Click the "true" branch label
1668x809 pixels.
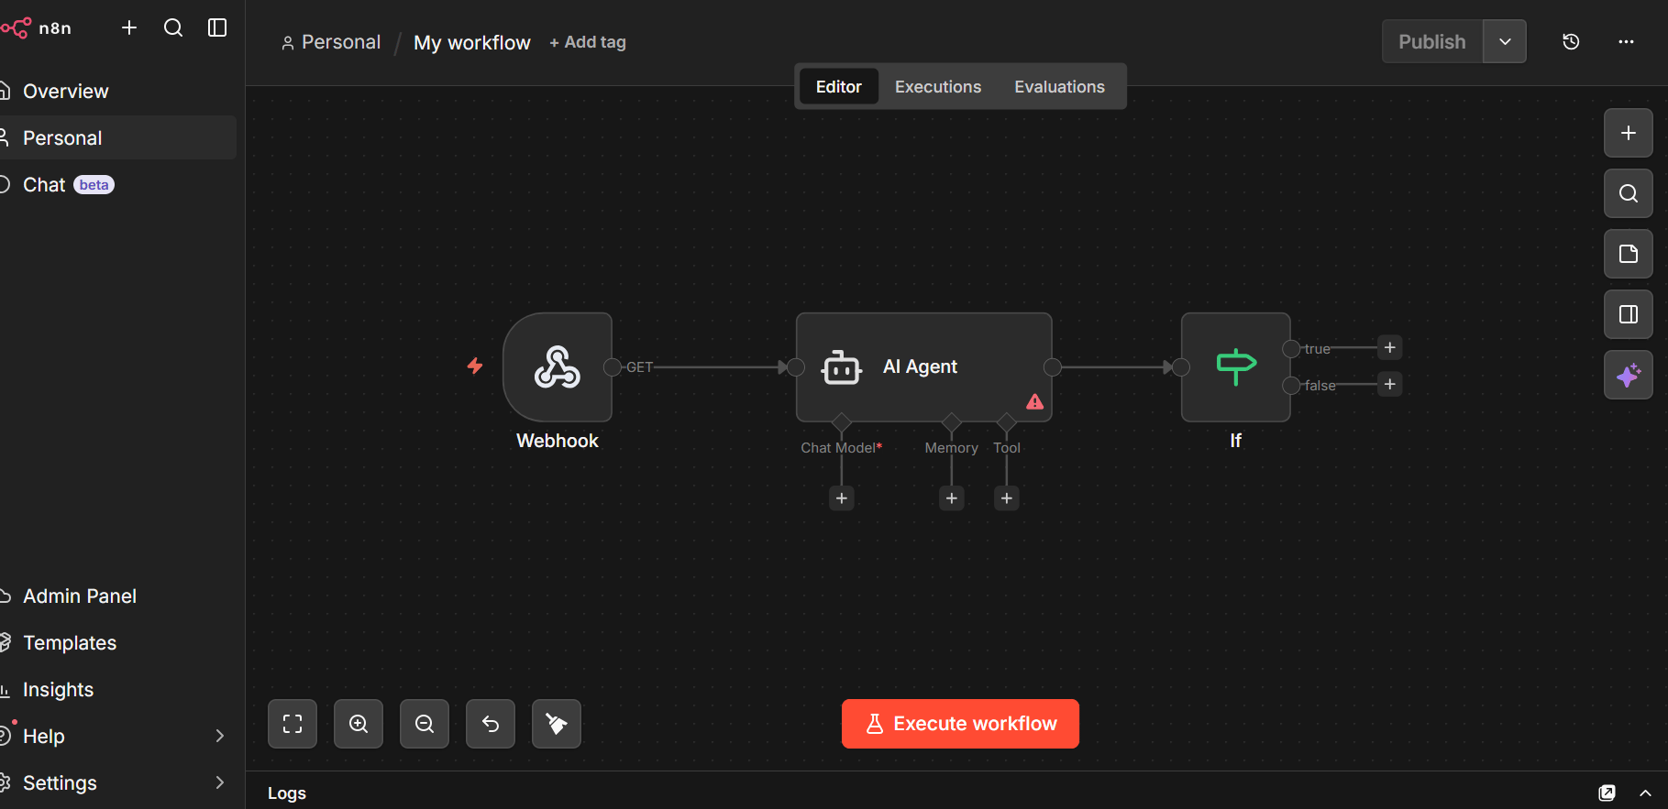(1317, 349)
